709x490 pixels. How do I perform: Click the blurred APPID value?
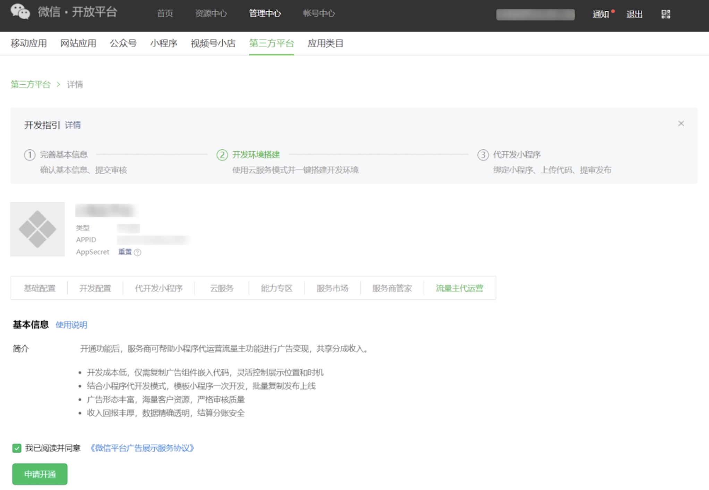point(153,240)
